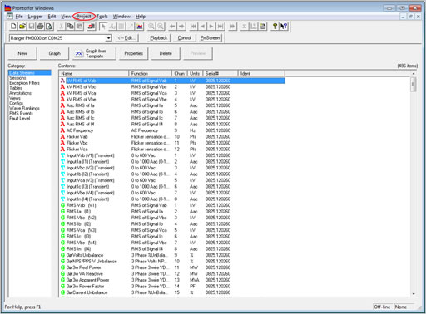Select Annotations category
This screenshot has width=426, height=314.
(x=20, y=93)
